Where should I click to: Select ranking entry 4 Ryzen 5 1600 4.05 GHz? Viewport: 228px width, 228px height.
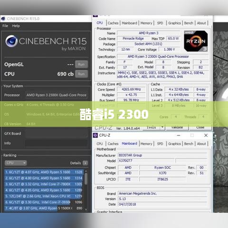tap(44, 190)
